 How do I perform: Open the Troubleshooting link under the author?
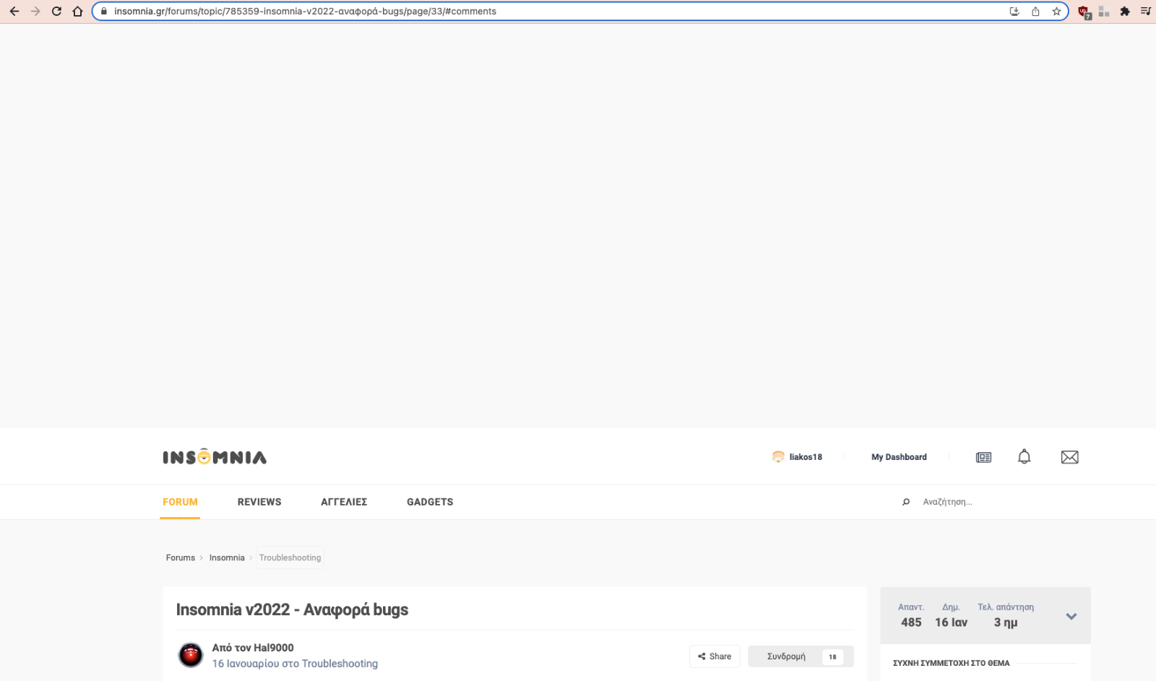340,664
